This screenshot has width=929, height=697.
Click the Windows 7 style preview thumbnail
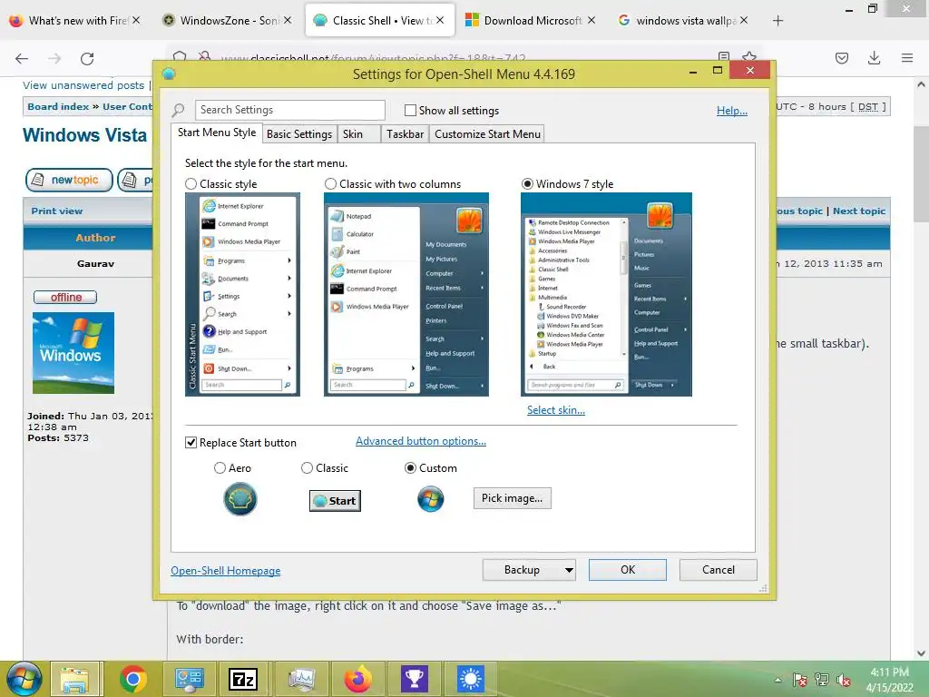606,295
